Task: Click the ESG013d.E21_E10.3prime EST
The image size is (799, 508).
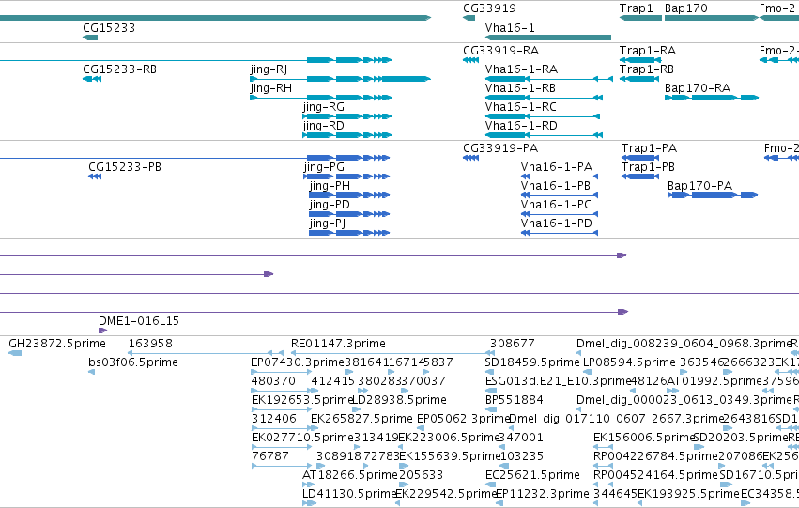Action: tap(490, 392)
